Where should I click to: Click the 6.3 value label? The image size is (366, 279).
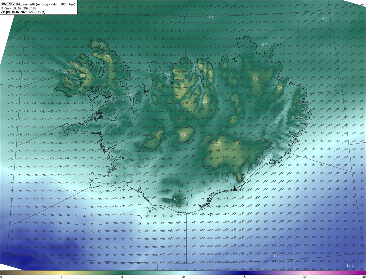(x=265, y=45)
